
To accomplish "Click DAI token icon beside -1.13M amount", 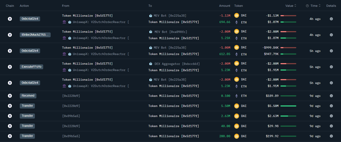I will (236, 15).
